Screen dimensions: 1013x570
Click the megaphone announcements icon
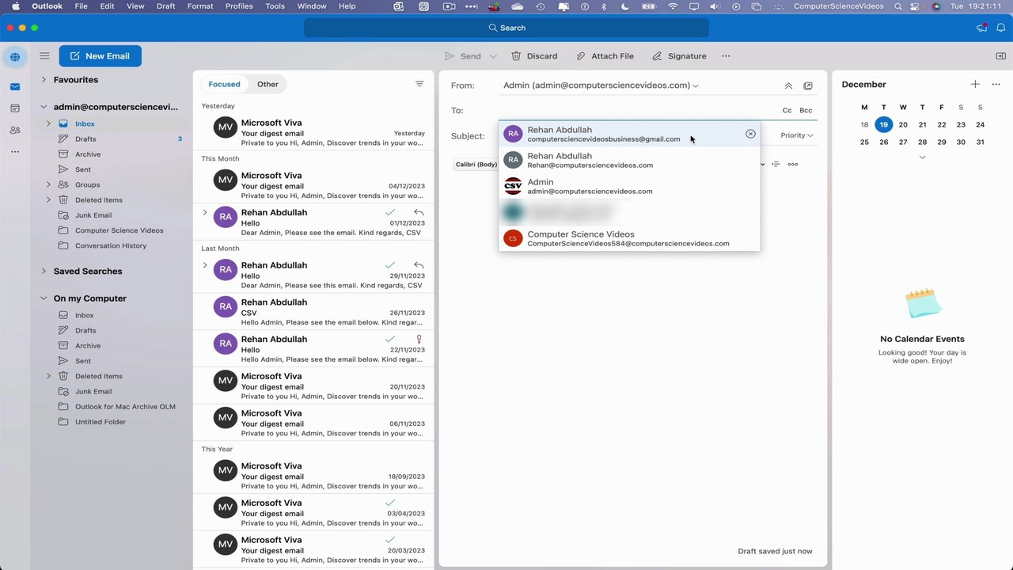click(x=981, y=28)
